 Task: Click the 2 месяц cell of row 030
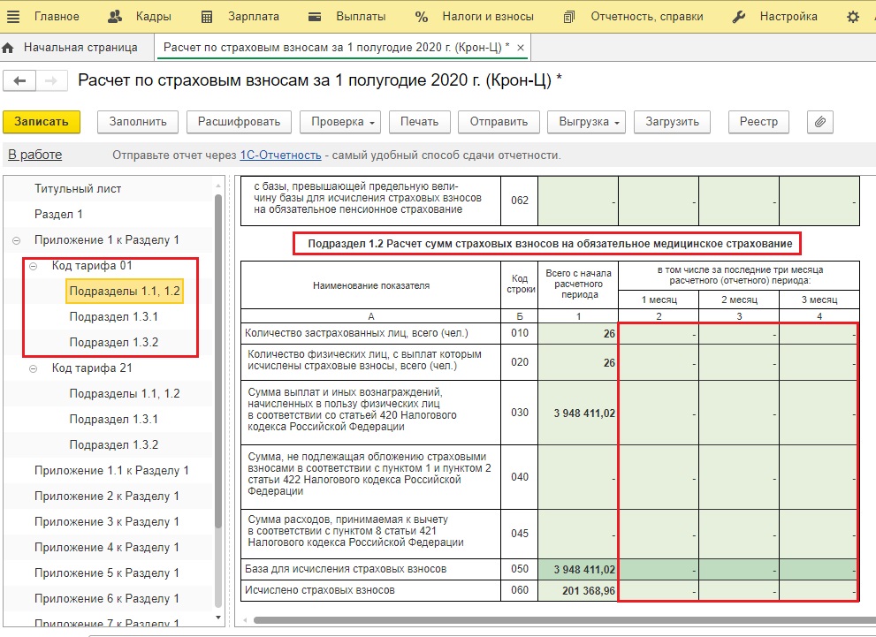(x=739, y=413)
